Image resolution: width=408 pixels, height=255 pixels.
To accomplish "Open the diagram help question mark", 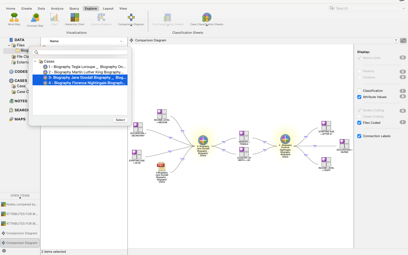I will (396, 41).
